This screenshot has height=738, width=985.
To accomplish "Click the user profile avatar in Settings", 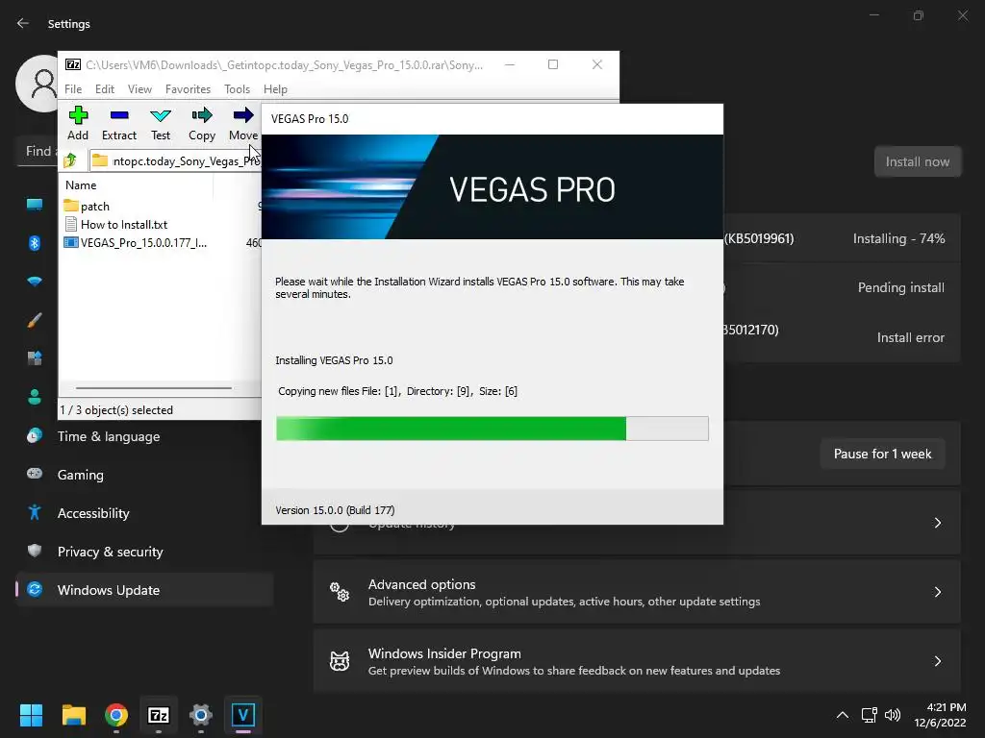I will coord(38,83).
